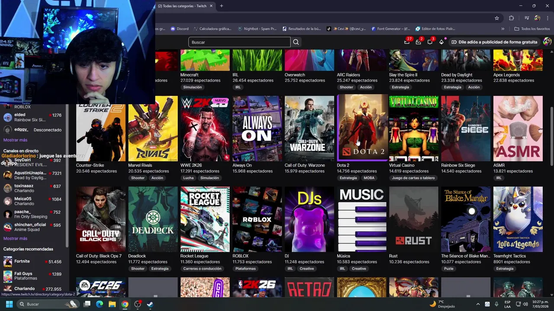Click Dile adiós a publicidad button
554x311 pixels.
tap(494, 42)
